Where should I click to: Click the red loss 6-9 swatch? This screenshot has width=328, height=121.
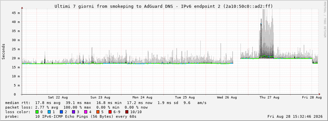110,112
